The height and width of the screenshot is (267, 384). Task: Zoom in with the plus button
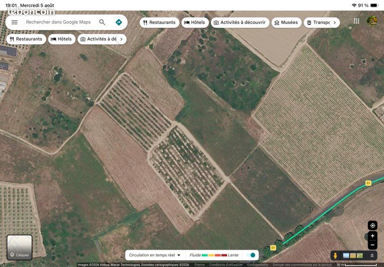click(x=372, y=236)
